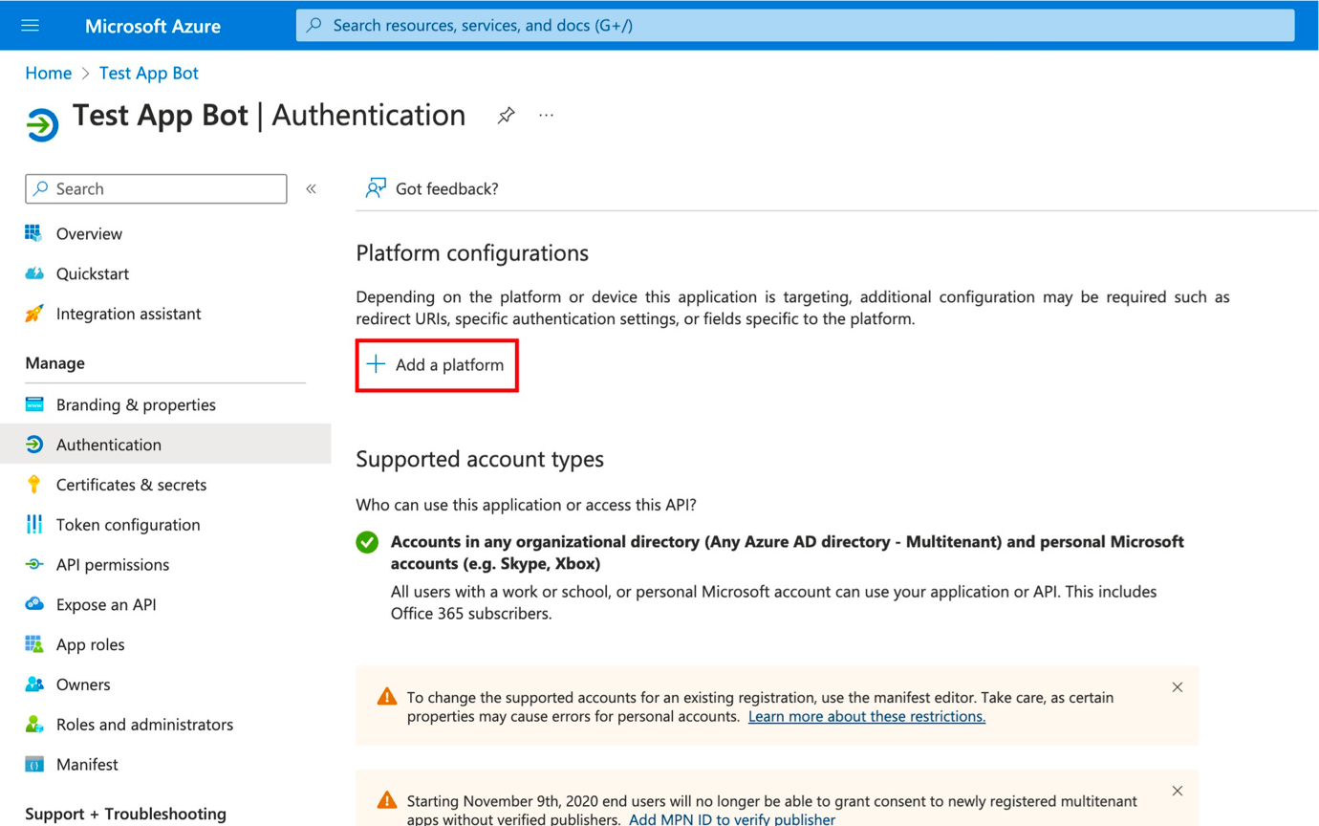Click the Manifest icon

(34, 765)
